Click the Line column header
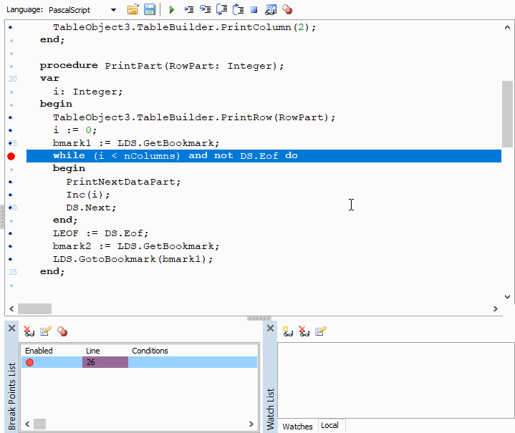This screenshot has width=515, height=433. (92, 351)
